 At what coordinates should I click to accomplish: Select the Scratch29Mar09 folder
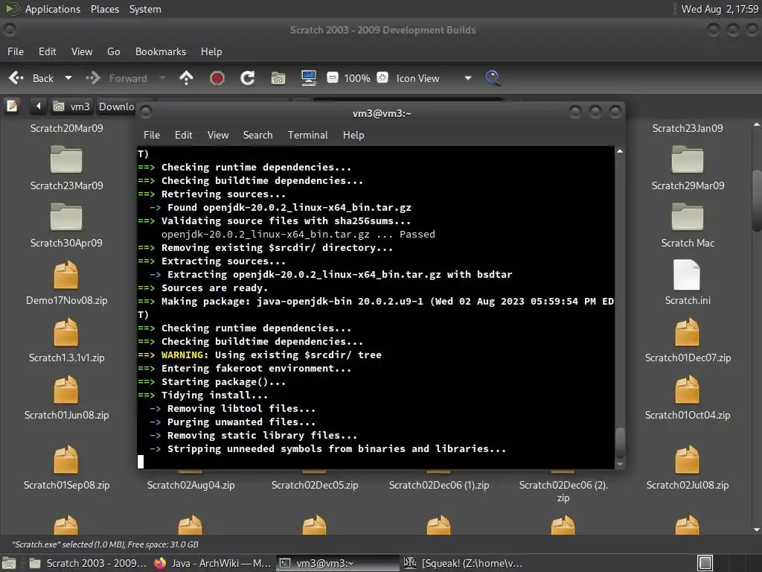(x=688, y=168)
